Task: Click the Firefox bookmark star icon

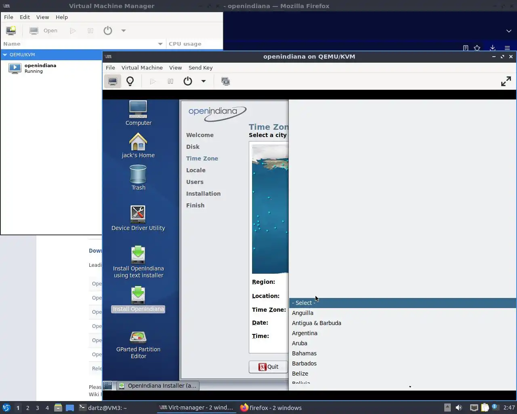Action: [x=477, y=48]
